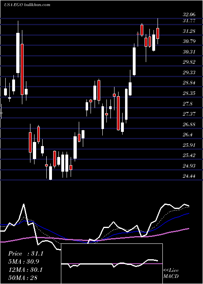Image resolution: width=203 pixels, height=284 pixels.
Task: Click the 'USA EGO bullkhan.com' chart title
Action: [x=27, y=5]
